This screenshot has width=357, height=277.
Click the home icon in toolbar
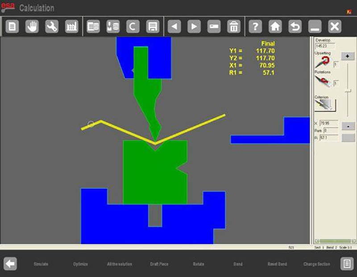point(275,27)
